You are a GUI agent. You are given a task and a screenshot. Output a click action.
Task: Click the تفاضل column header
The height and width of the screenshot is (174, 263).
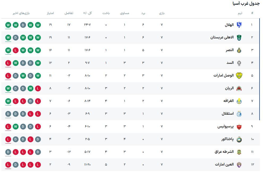[x=69, y=13]
